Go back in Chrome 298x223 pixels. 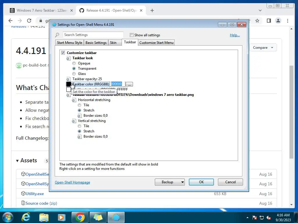point(10,21)
